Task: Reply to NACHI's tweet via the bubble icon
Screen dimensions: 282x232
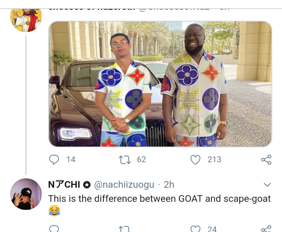Action: pos(54,228)
